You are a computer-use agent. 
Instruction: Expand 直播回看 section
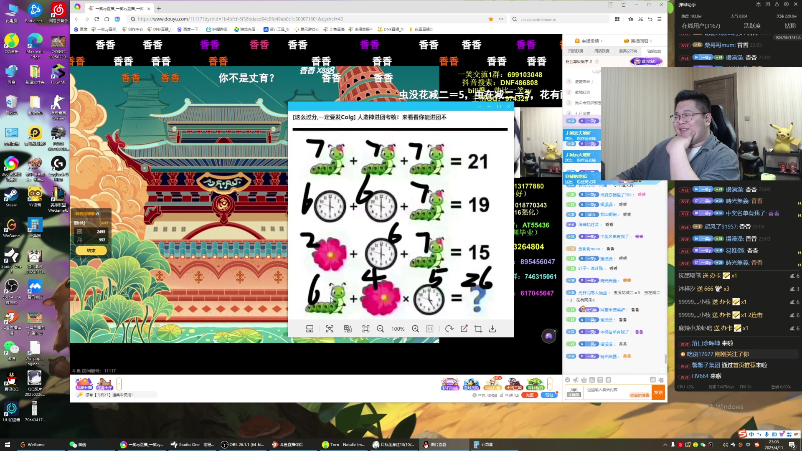(638, 41)
